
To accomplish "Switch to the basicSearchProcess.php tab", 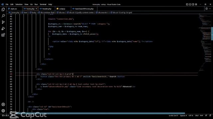I will [x=84, y=9].
